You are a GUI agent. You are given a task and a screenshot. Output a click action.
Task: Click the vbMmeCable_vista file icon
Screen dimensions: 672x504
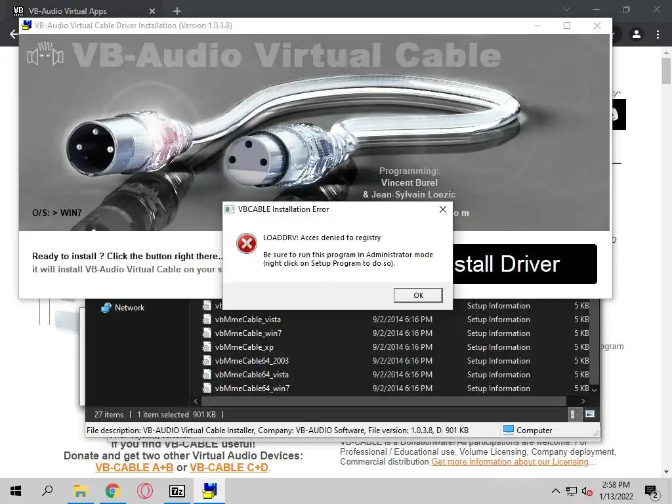(207, 320)
